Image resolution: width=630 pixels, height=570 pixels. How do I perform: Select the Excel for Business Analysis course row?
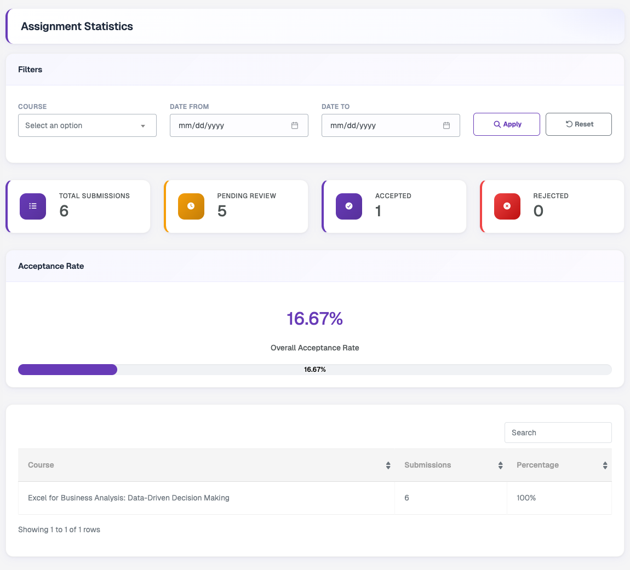pos(315,498)
